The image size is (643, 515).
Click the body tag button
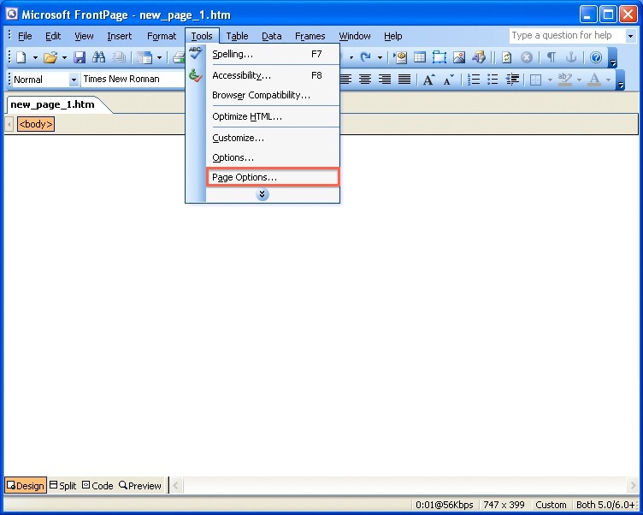click(x=36, y=124)
